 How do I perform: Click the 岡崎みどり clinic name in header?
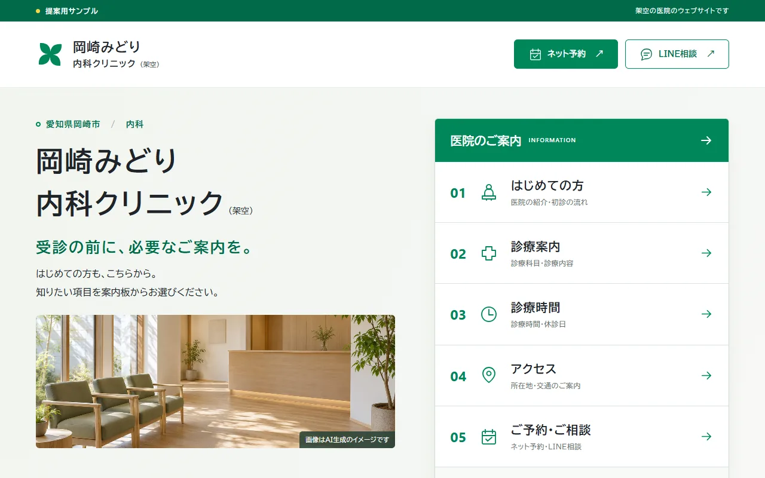[107, 47]
